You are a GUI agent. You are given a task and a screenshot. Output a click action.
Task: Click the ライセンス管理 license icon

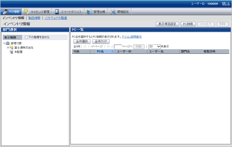27,11
